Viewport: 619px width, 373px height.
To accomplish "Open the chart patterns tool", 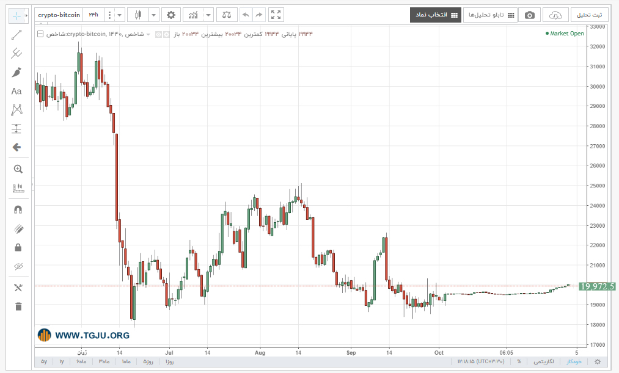I will pyautogui.click(x=16, y=110).
